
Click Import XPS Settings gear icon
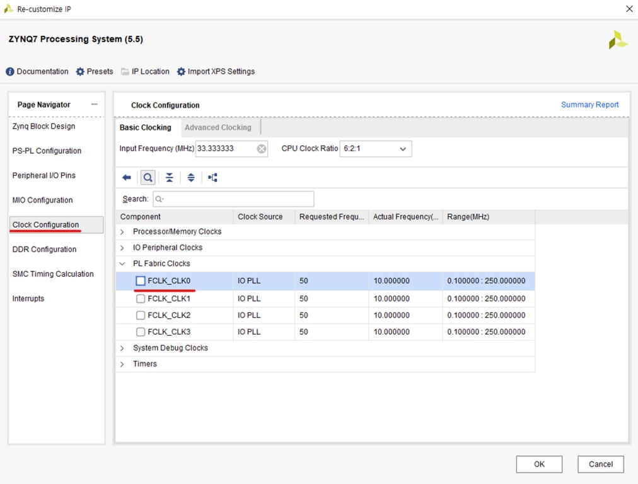[182, 72]
